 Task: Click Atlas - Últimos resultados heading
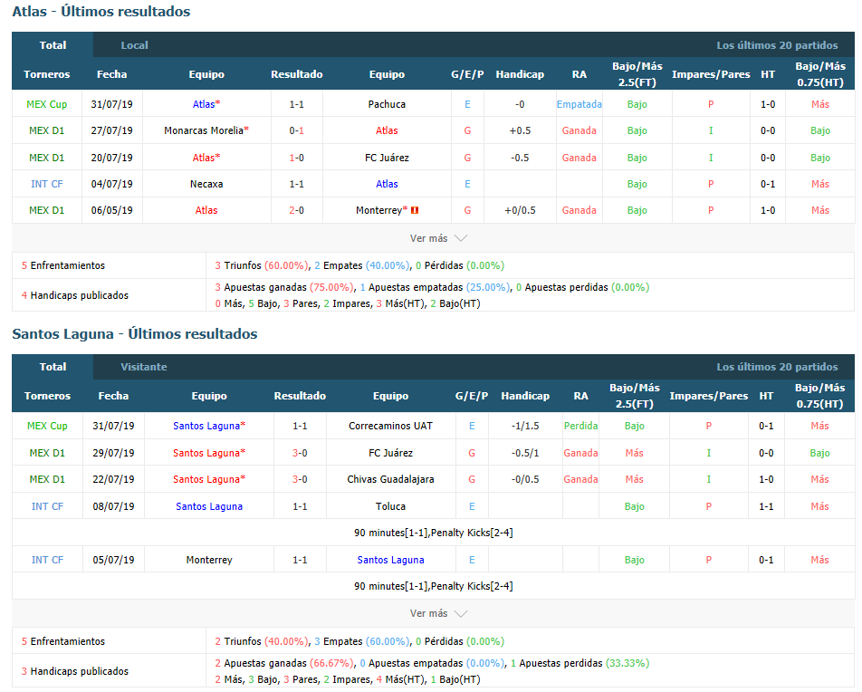tap(101, 11)
